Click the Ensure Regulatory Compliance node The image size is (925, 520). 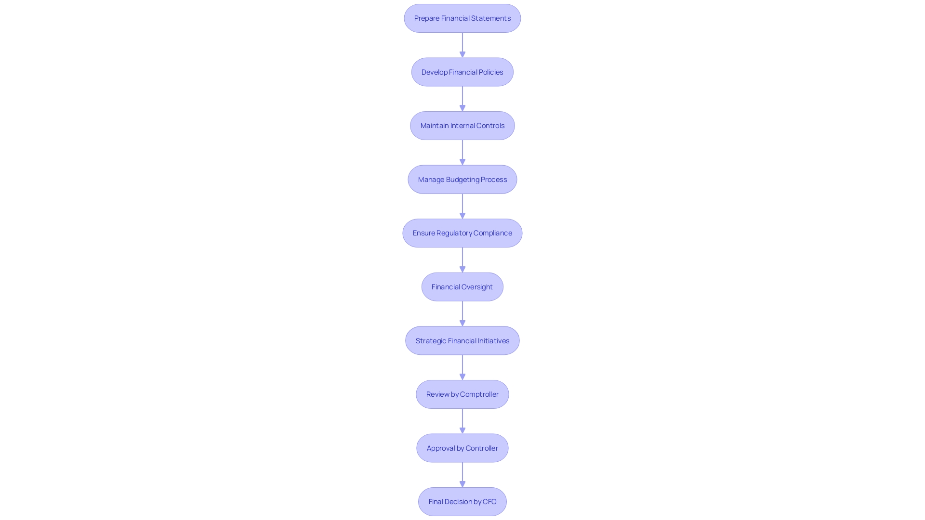coord(462,233)
